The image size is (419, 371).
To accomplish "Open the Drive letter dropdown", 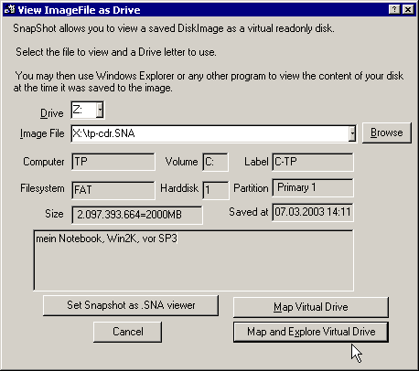I will point(100,110).
